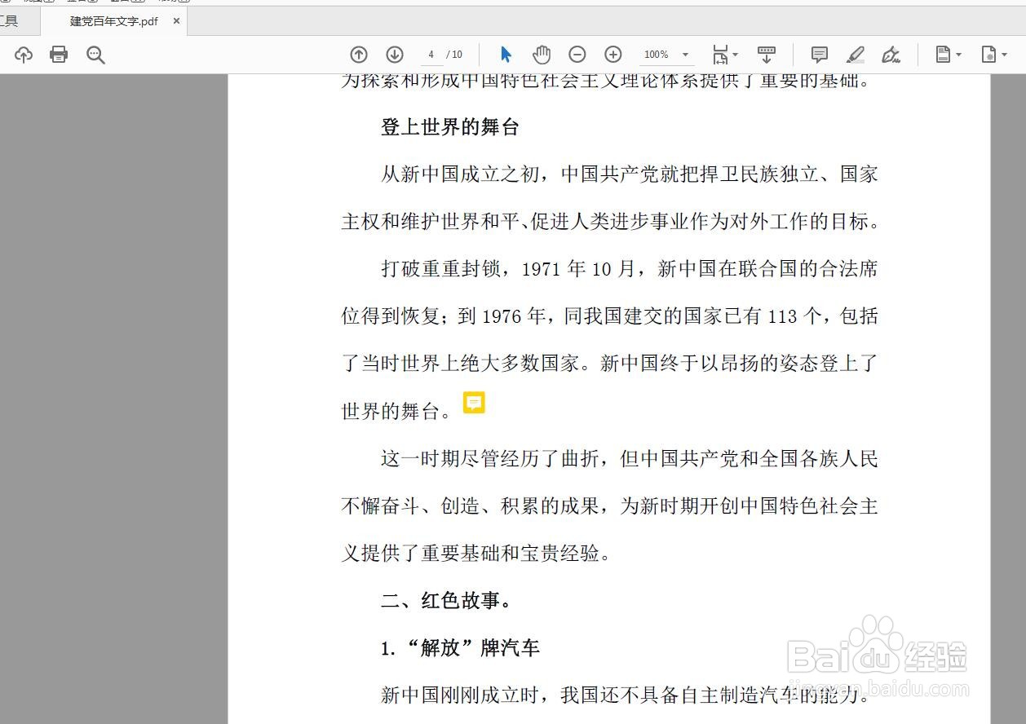This screenshot has height=724, width=1026.
Task: Click the page document icon in toolbar
Action: (x=943, y=55)
